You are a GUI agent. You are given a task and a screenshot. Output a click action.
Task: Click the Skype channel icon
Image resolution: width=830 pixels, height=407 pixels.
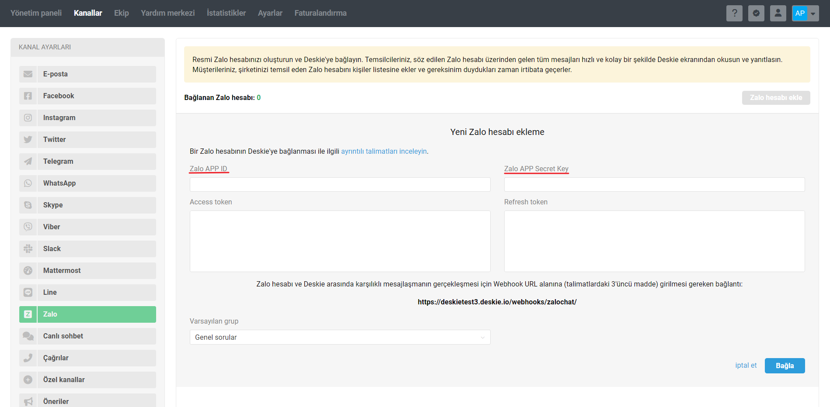[28, 205]
